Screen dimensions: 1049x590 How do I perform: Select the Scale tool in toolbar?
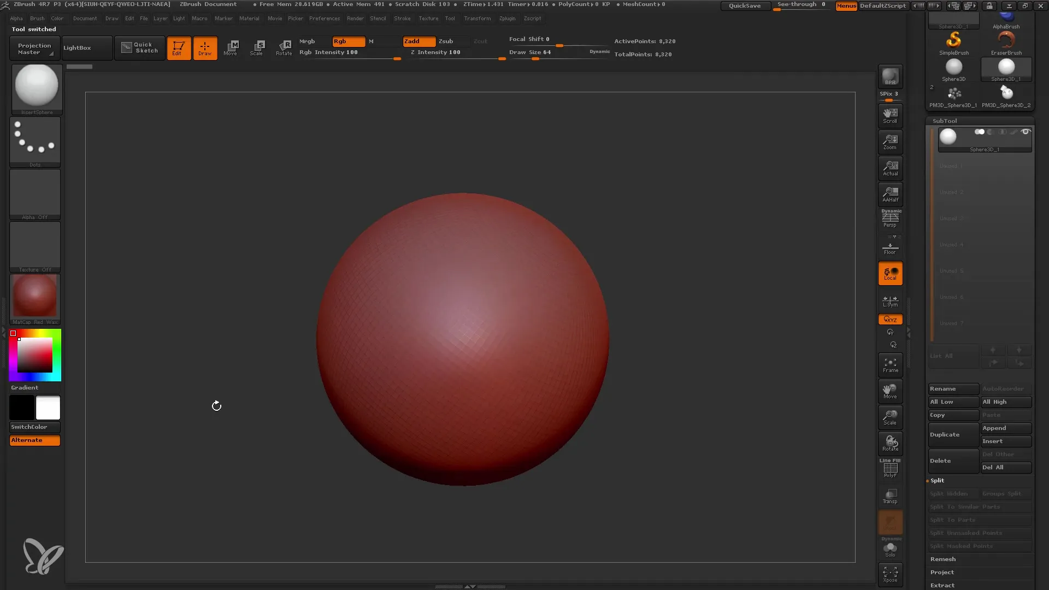click(257, 48)
